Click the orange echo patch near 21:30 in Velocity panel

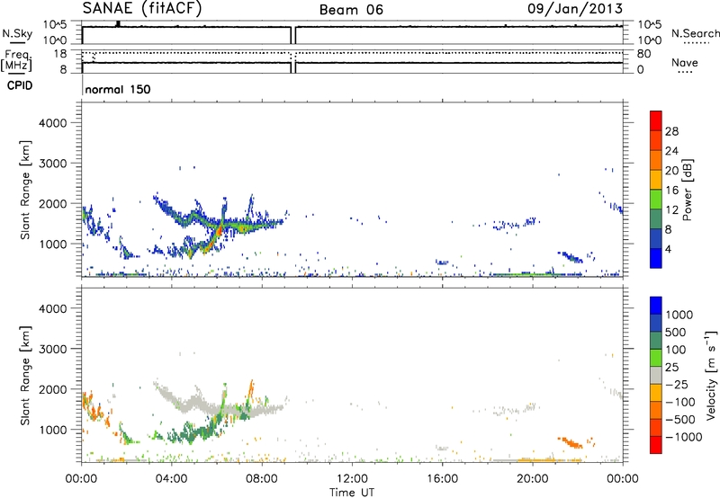572,442
